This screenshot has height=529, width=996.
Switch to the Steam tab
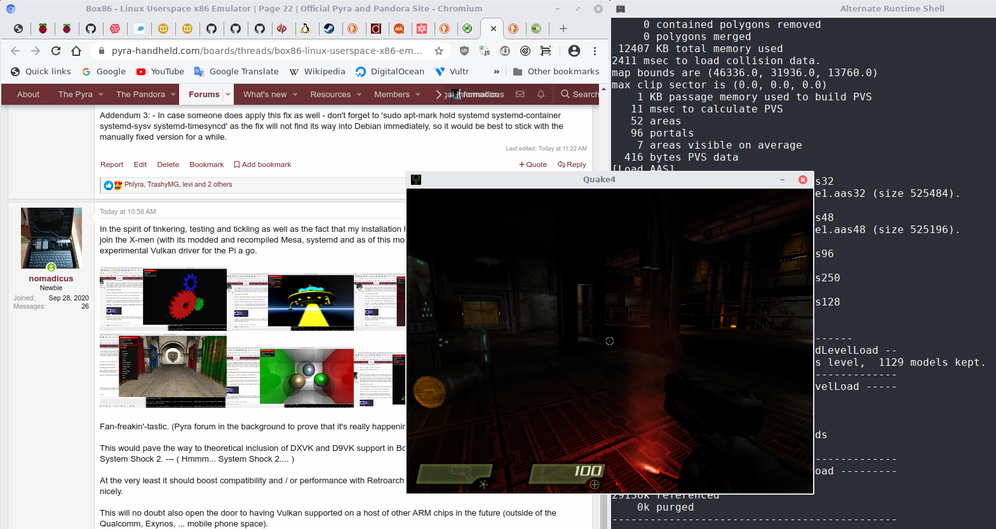(328, 29)
